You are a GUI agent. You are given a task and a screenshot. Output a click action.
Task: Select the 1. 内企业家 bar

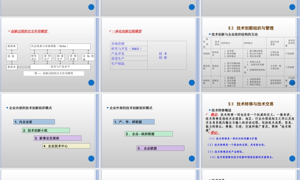[34, 122]
